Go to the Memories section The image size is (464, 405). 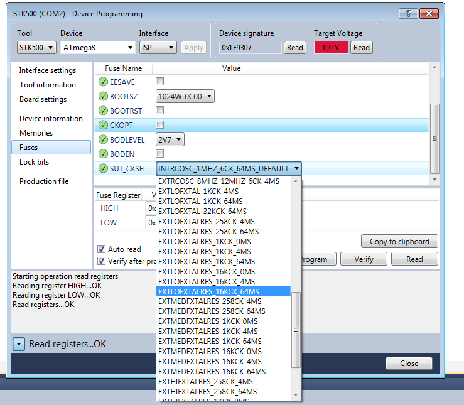point(36,133)
